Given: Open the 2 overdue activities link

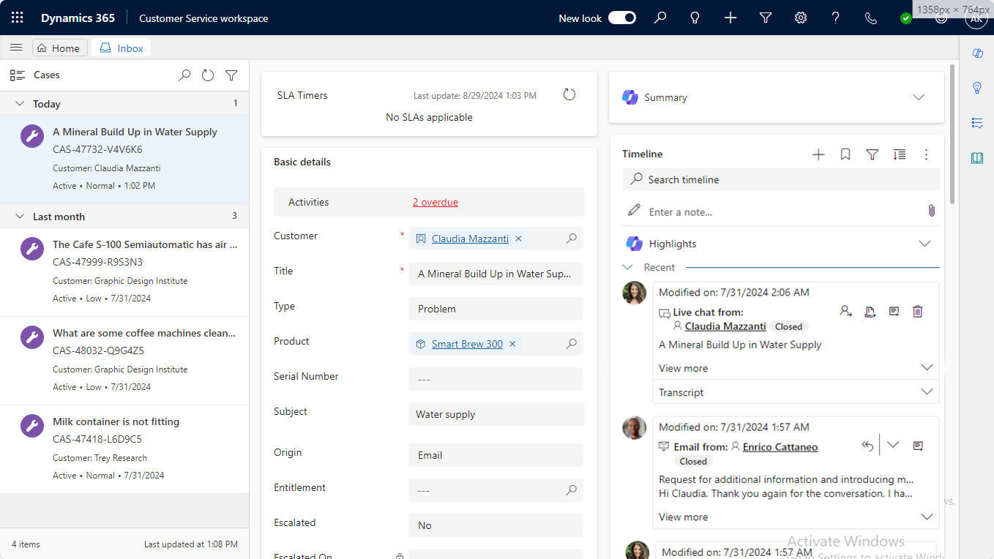Looking at the screenshot, I should pos(436,203).
